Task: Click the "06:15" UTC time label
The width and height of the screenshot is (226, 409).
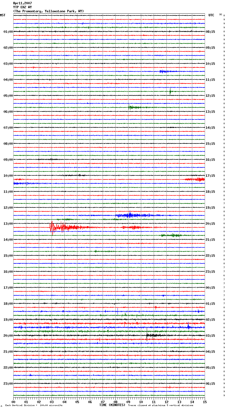Action: pos(210,384)
